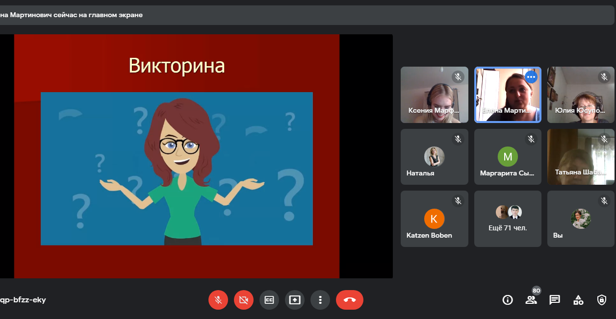616x319 pixels.
Task: Expand the 'Ещё 71 чел.' participants tile
Action: coord(508,219)
